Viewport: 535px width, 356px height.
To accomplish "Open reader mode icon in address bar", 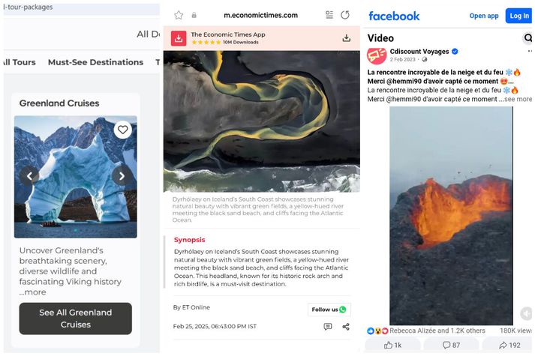I will tap(329, 15).
